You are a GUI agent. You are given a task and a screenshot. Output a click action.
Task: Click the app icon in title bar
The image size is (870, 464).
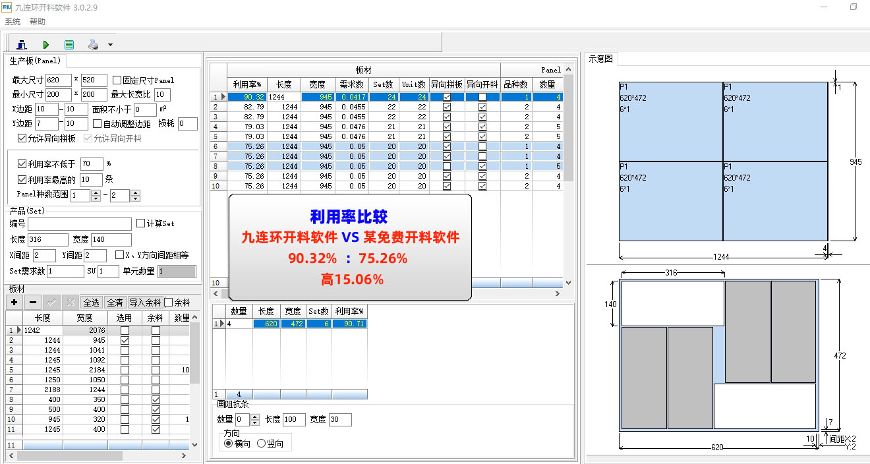click(7, 7)
